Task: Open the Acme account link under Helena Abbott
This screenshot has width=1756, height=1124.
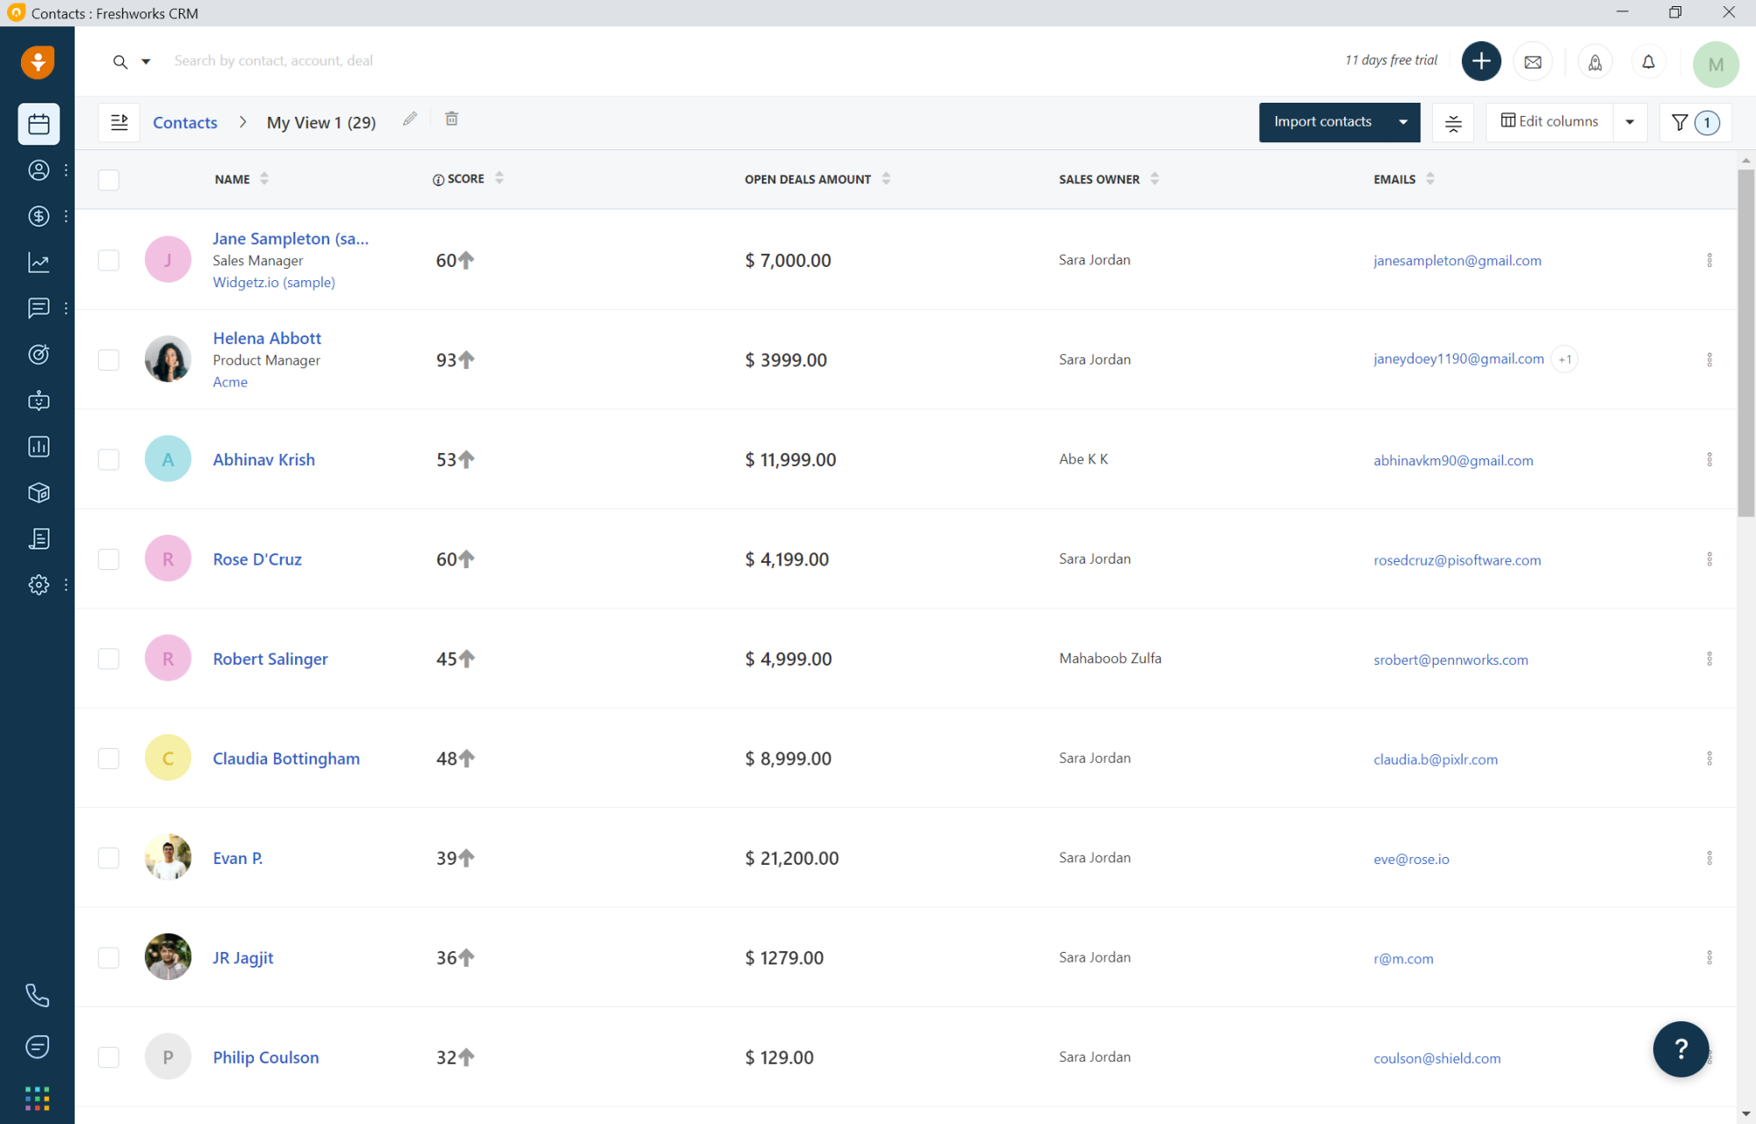Action: [230, 382]
